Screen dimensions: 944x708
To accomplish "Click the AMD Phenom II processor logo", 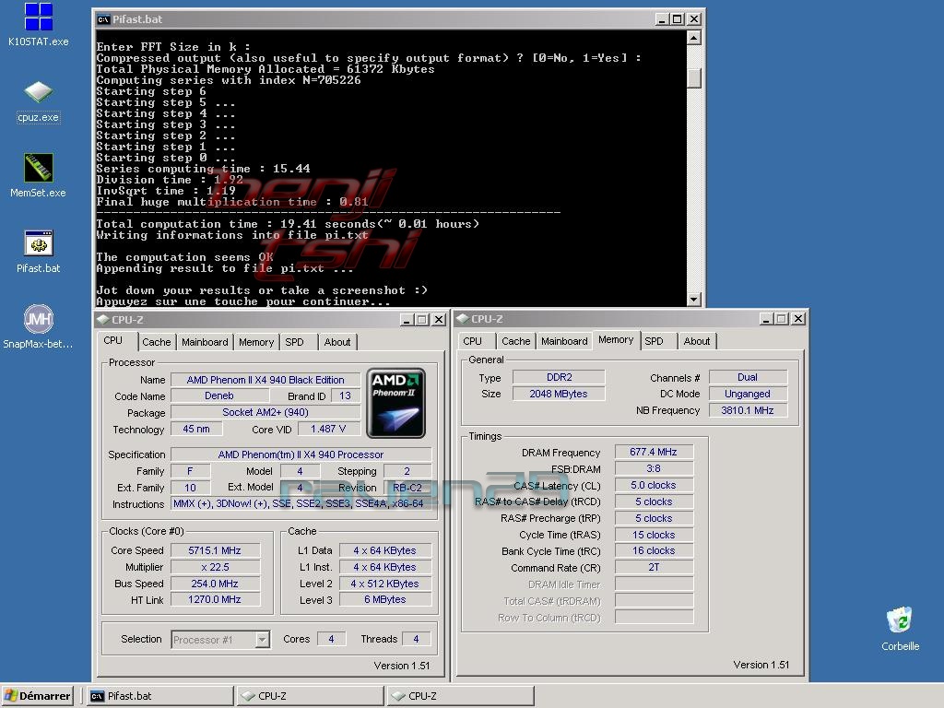I will coord(395,403).
